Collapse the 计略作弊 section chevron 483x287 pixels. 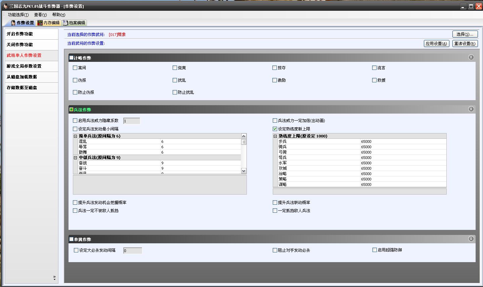pyautogui.click(x=471, y=57)
